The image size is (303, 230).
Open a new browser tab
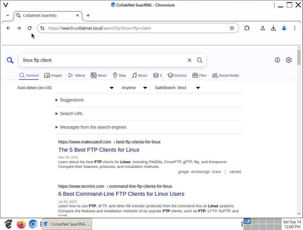[x=88, y=15]
